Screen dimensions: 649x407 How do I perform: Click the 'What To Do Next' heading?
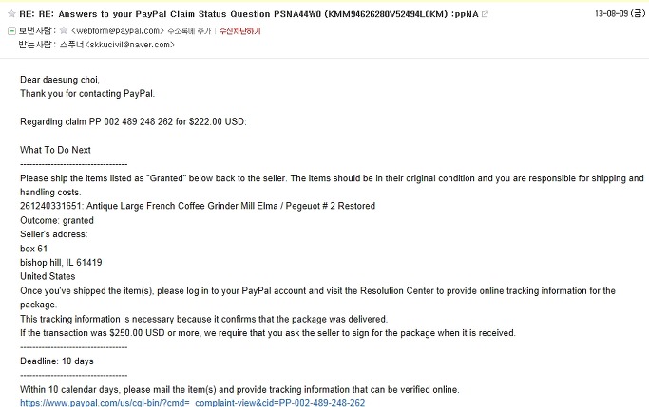55,150
